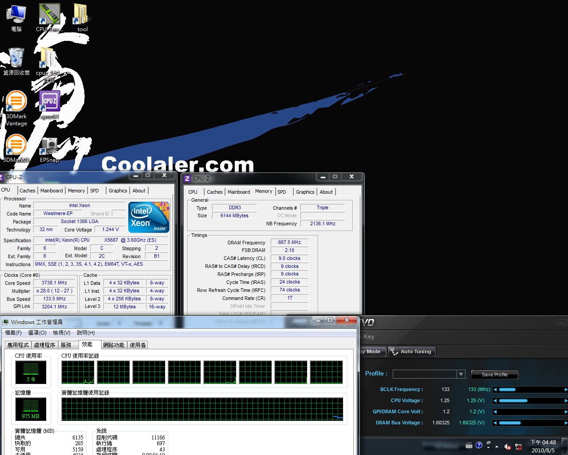The width and height of the screenshot is (568, 455).
Task: Click the BCLK Frequency slider track
Action: (x=531, y=390)
